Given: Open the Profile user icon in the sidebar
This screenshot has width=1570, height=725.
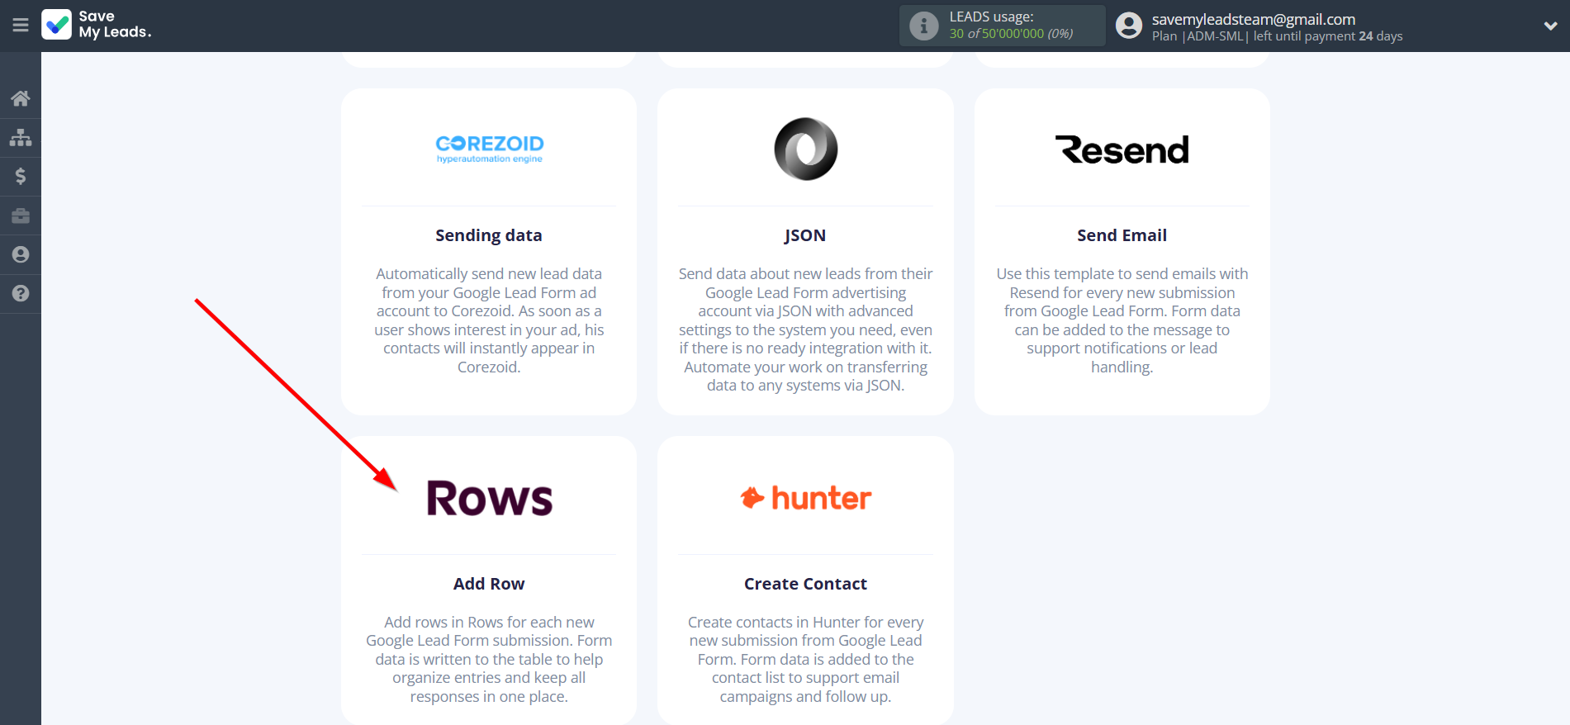Looking at the screenshot, I should click(x=21, y=254).
